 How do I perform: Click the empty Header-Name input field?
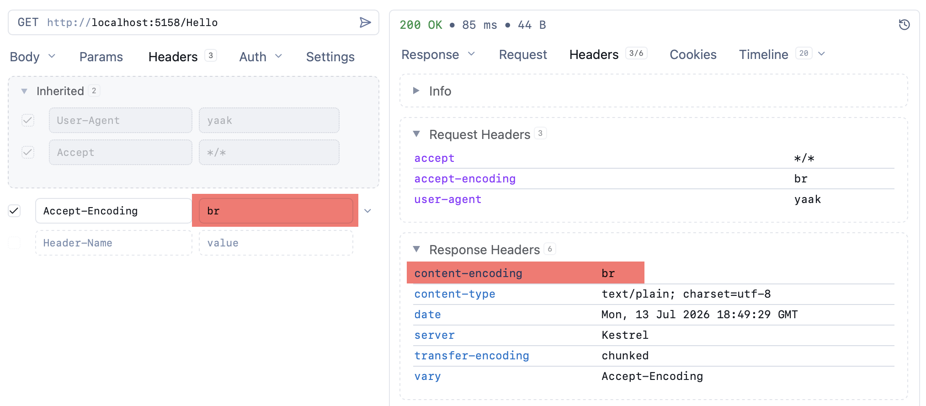pyautogui.click(x=114, y=243)
